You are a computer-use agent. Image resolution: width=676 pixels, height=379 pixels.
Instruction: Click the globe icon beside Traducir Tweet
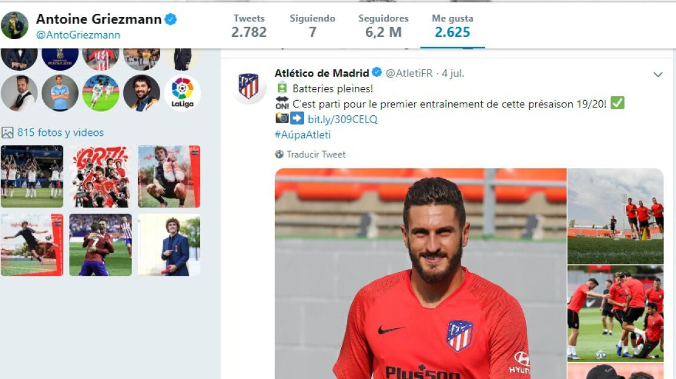click(x=279, y=154)
